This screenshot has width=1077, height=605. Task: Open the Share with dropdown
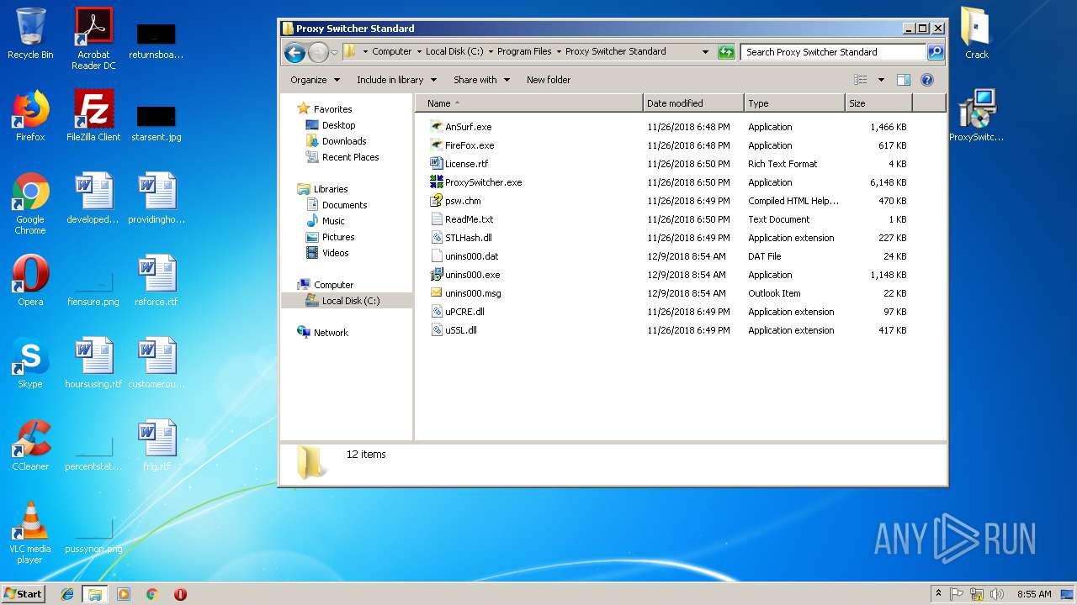pos(482,80)
